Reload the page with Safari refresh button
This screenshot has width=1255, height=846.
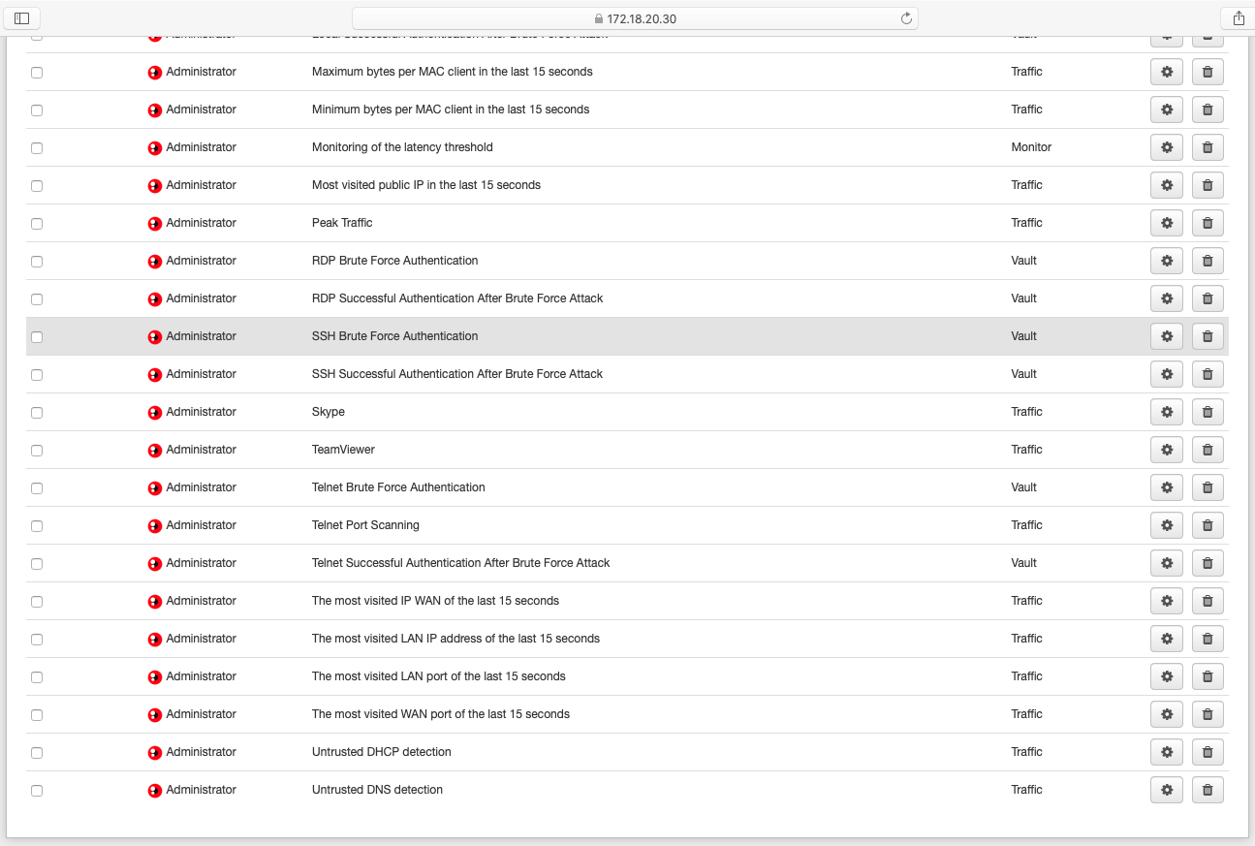pyautogui.click(x=906, y=18)
